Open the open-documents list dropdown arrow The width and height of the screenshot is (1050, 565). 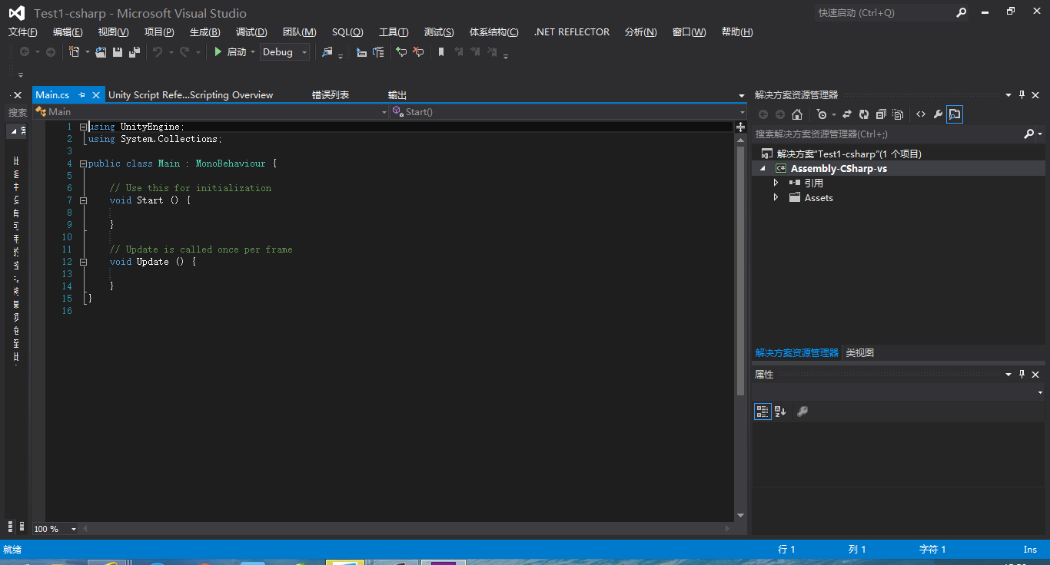(742, 95)
